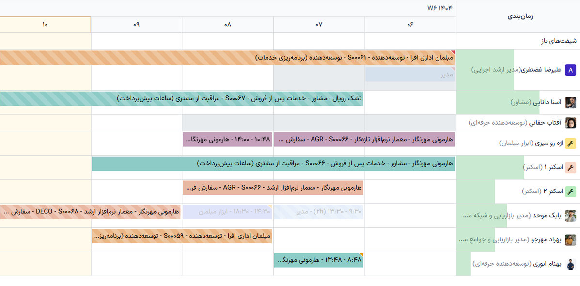Select the day 10 column header
This screenshot has width=580, height=286.
point(45,25)
